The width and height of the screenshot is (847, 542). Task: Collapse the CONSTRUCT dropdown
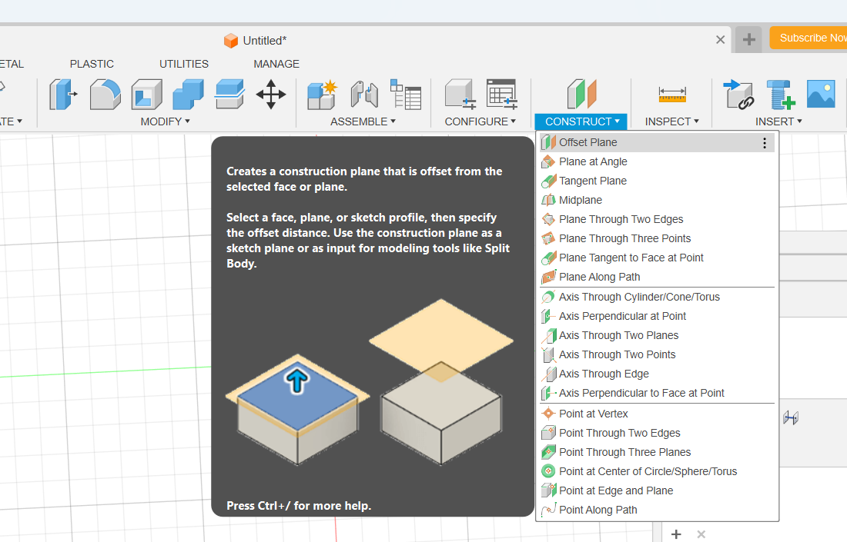(x=581, y=122)
